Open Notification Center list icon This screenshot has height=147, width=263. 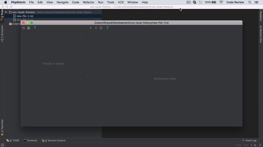(256, 2)
